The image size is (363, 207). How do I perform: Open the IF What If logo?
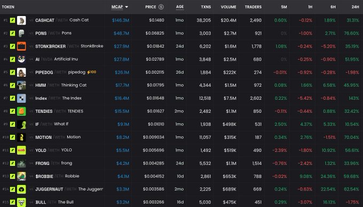coord(21,124)
